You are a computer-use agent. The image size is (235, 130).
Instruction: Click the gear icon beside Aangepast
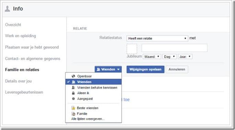point(73,99)
